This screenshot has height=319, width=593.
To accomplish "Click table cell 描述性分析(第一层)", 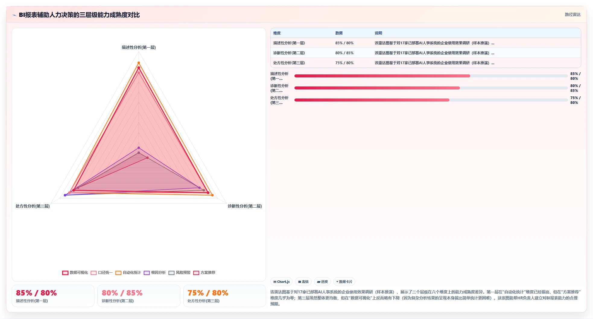I will 289,43.
